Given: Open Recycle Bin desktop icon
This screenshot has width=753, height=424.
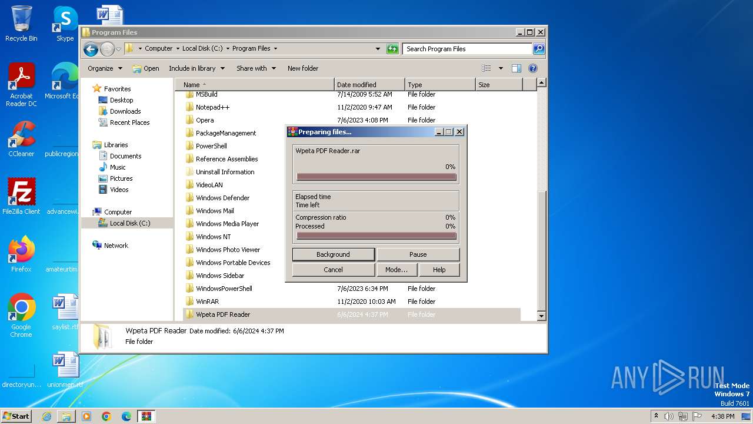Looking at the screenshot, I should pos(21,24).
